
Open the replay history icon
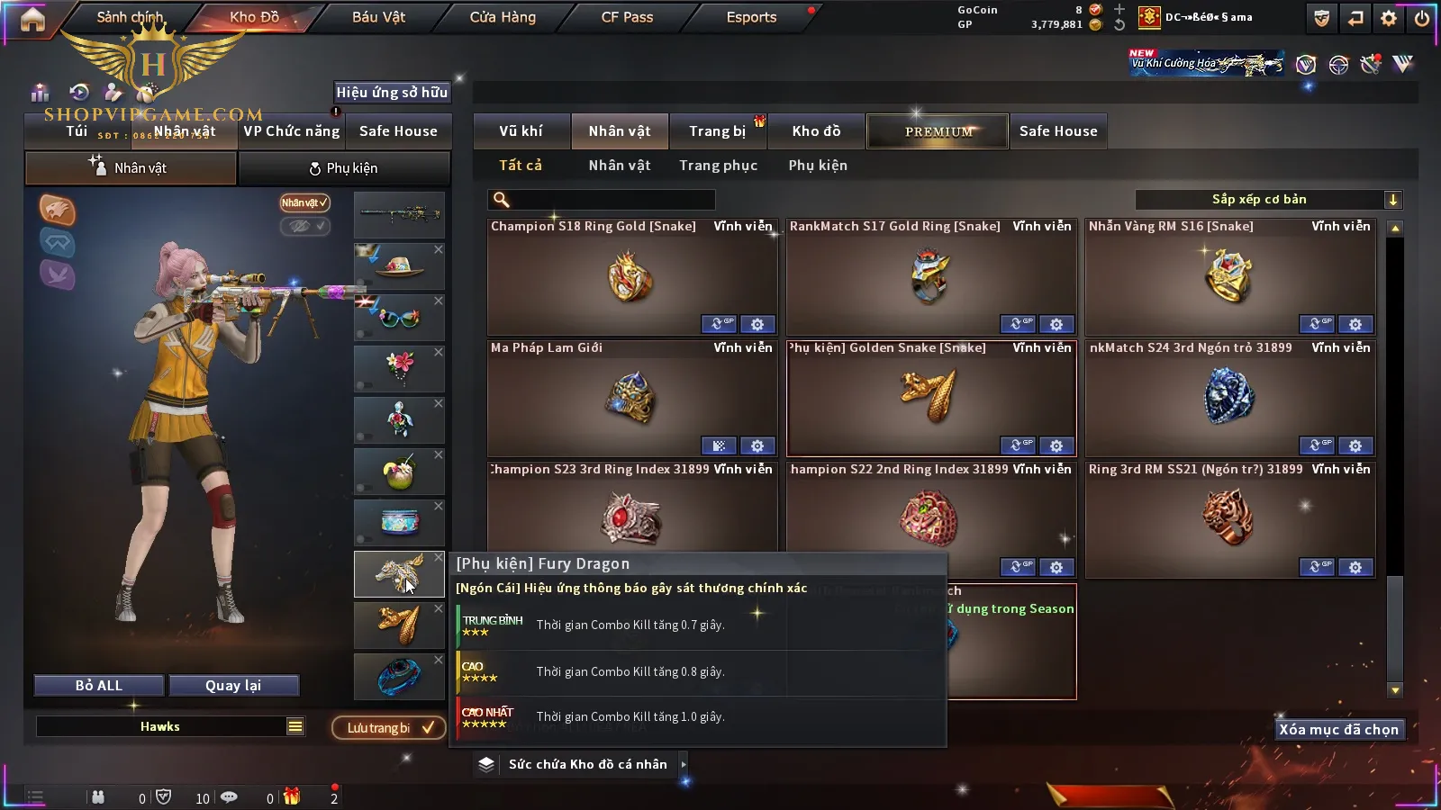(79, 92)
